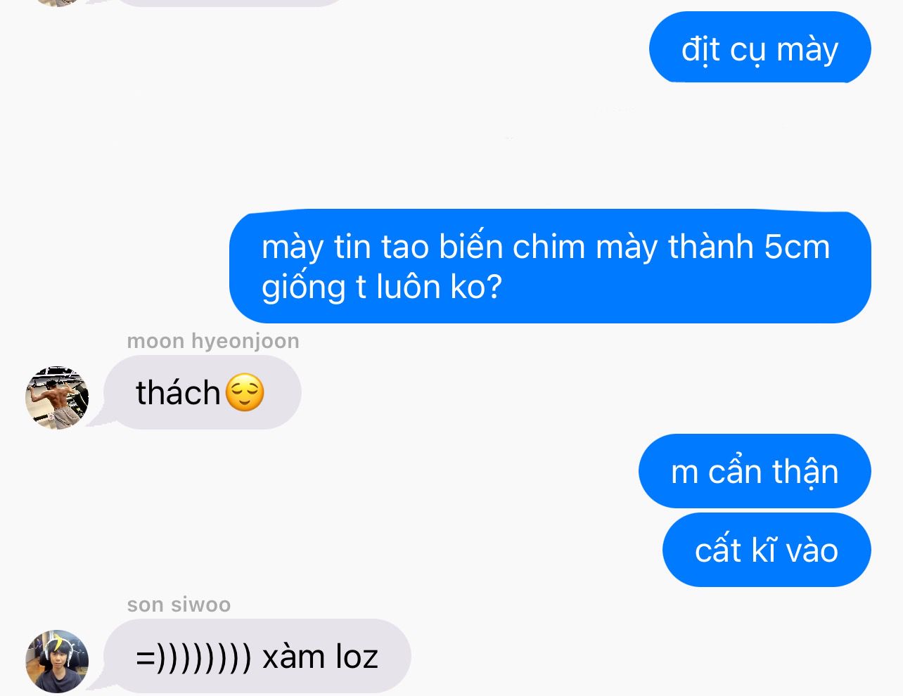The width and height of the screenshot is (903, 696).
Task: Tap the "=)))))))" emoticon in son siwoo's message
Action: (193, 657)
